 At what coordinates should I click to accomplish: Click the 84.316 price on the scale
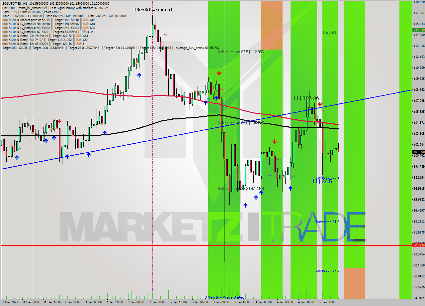419,298
